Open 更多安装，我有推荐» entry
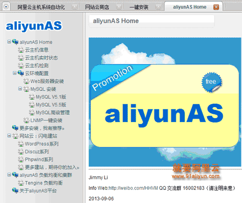The width and height of the screenshot is (242, 203). [42, 128]
